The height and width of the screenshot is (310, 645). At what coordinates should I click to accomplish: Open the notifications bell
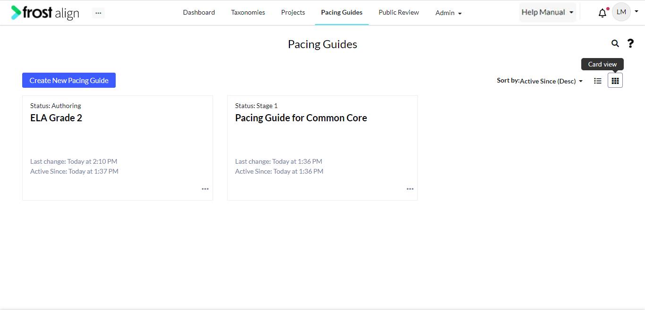point(602,13)
